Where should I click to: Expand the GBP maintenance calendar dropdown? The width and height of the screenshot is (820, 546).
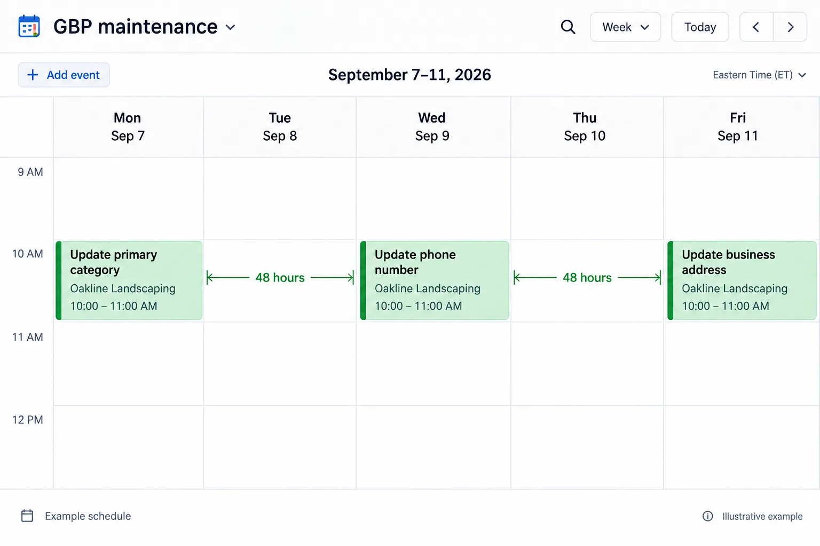point(231,27)
